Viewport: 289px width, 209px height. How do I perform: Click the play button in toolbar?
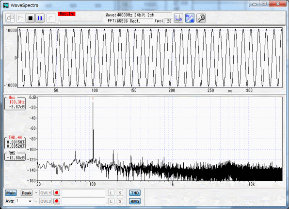coord(20,18)
